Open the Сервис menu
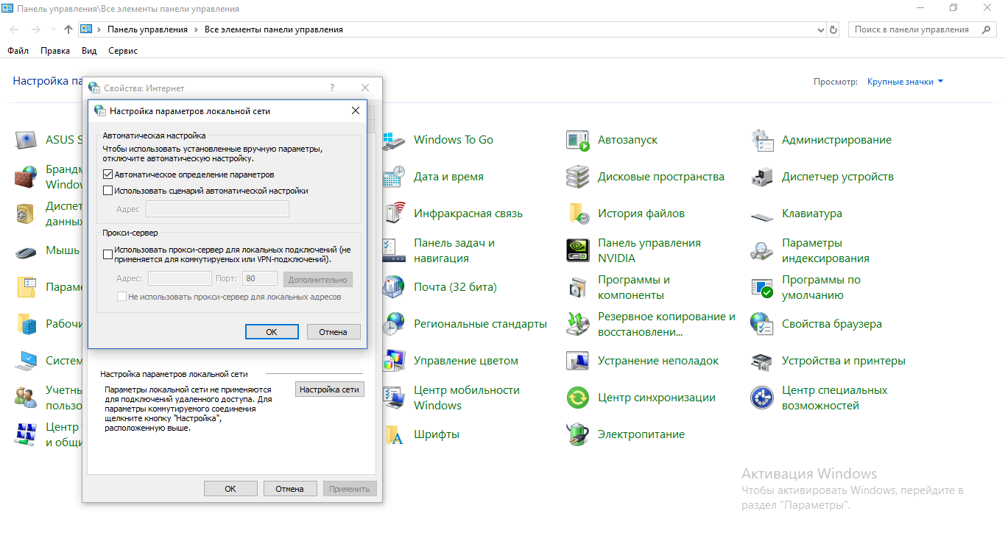Screen dimensions: 1005x536 tap(123, 51)
